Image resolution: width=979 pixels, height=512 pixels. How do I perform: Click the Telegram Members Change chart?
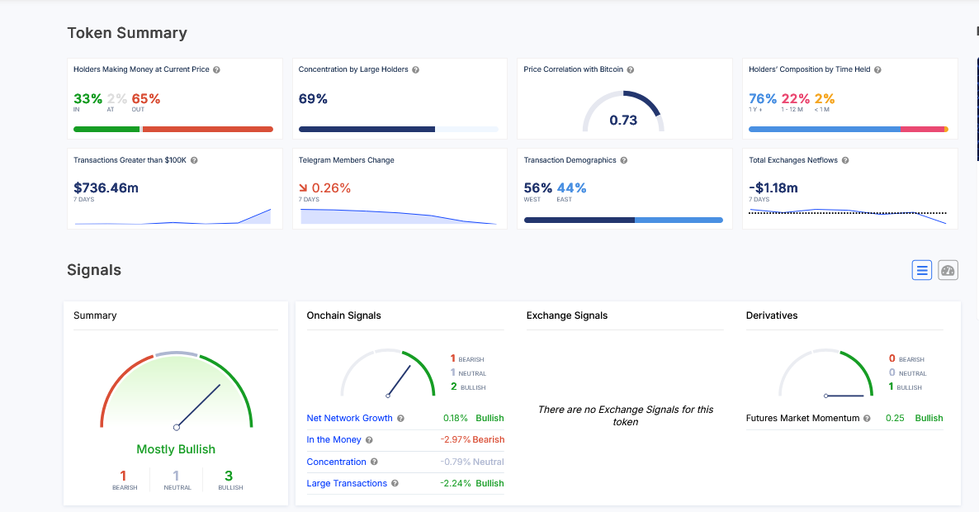398,216
